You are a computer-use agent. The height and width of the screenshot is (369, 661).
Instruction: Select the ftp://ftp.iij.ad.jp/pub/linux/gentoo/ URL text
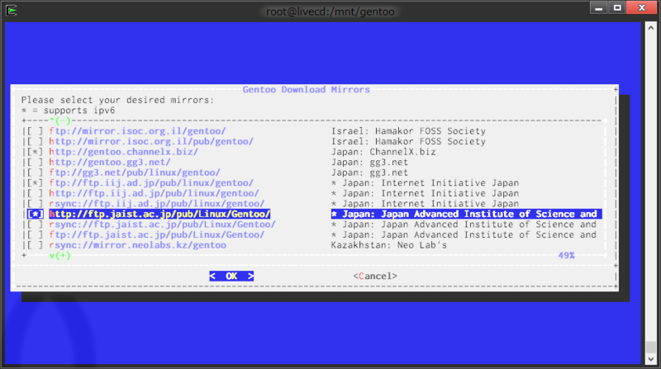[151, 182]
